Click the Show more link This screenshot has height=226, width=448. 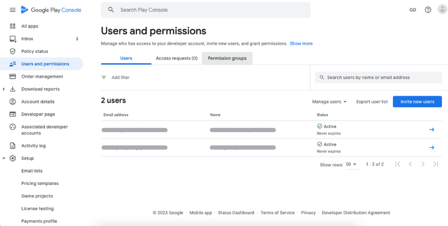[x=301, y=43]
